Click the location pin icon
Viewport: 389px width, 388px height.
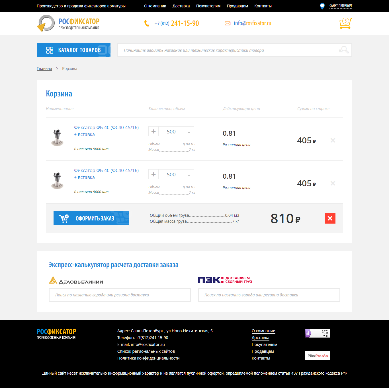[x=322, y=6]
